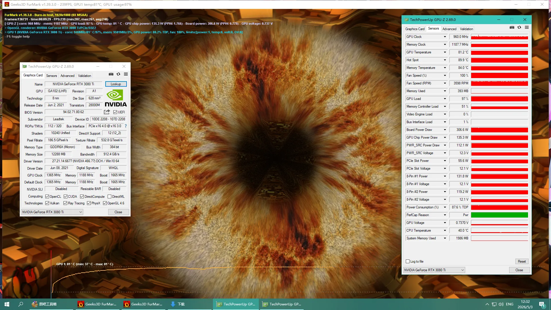Click the green PerfCap Reason graph bar
The height and width of the screenshot is (310, 551).
[x=499, y=215]
